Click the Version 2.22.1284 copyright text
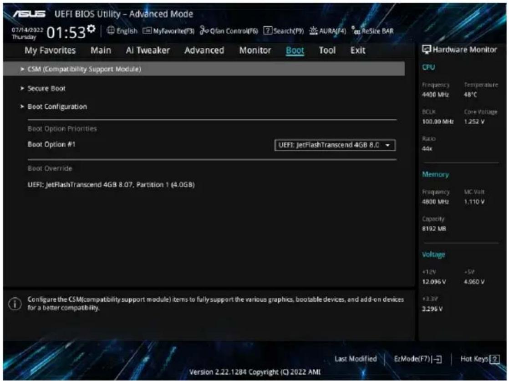The image size is (509, 381). [255, 372]
